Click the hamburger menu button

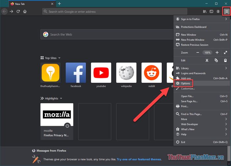coord(226,12)
